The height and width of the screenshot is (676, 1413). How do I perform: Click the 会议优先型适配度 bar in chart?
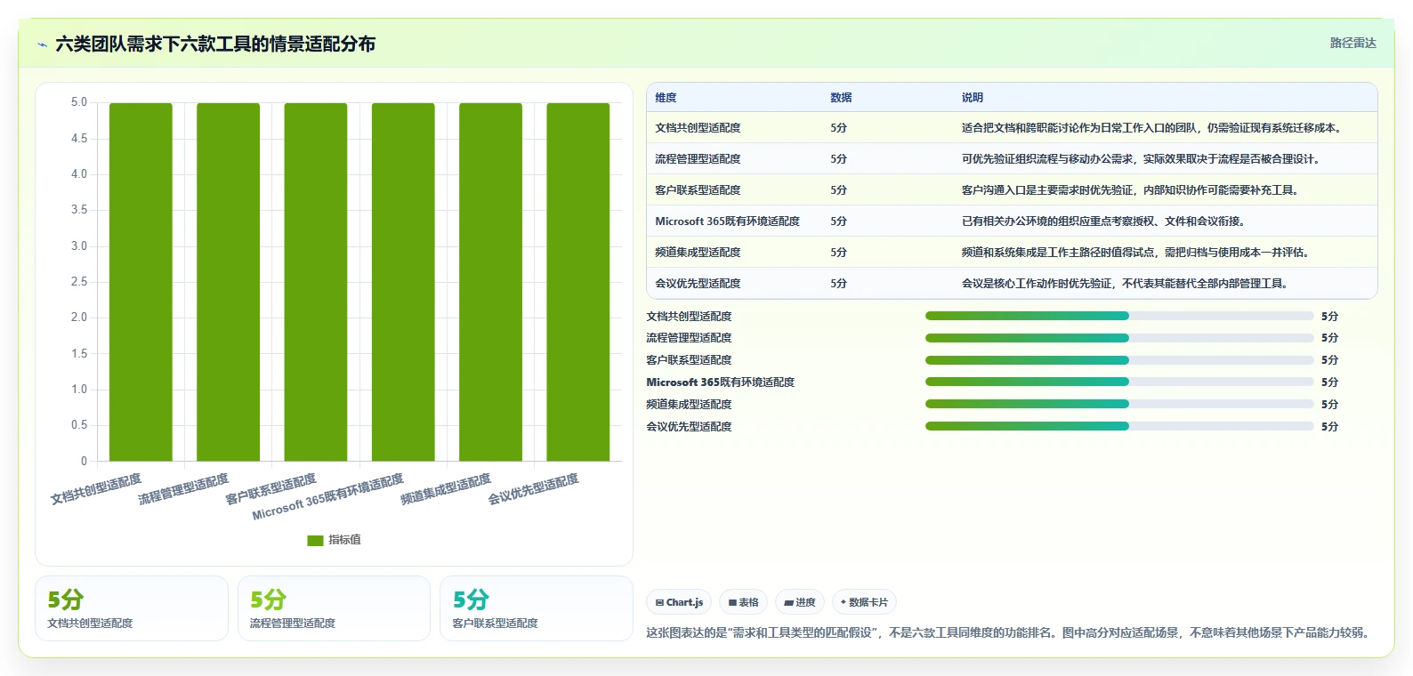(x=578, y=282)
